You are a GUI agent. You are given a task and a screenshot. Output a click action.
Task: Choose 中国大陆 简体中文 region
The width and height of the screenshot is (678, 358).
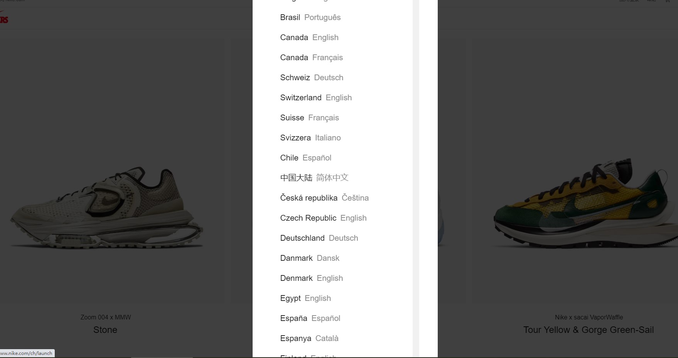[x=314, y=178]
